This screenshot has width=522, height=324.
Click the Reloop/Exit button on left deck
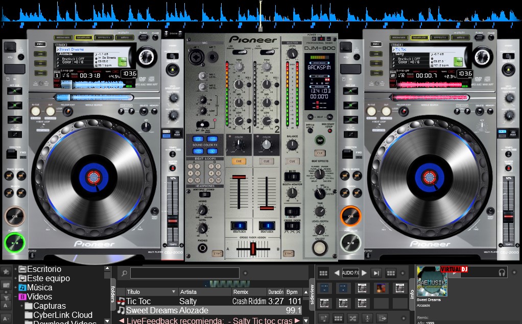pos(68,111)
